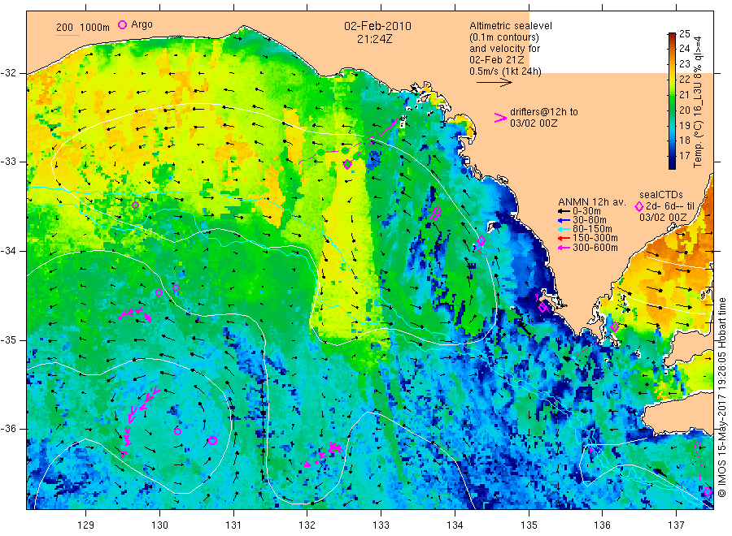Click the 0.5m/s velocity scale arrow
732x536 pixels.
point(495,83)
